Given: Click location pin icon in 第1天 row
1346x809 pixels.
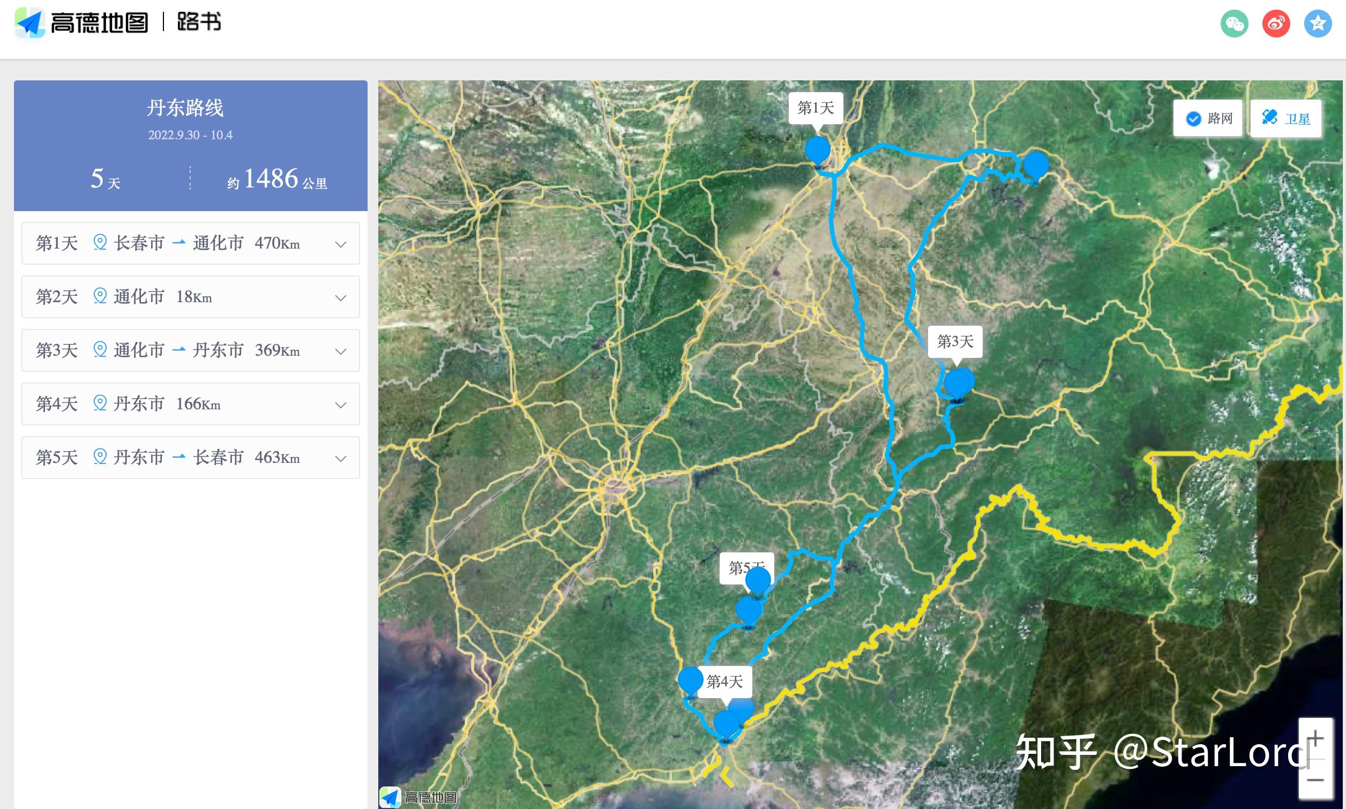Looking at the screenshot, I should (x=100, y=243).
